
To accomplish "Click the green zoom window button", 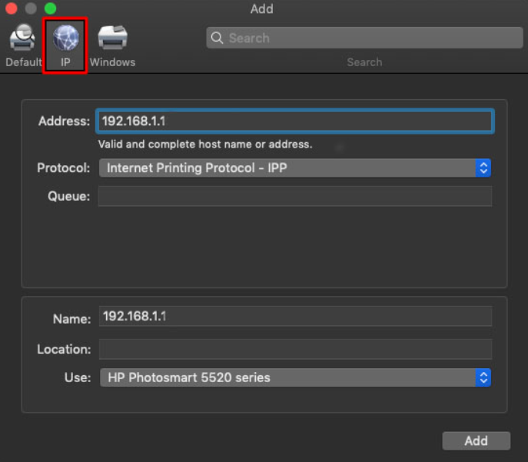I will (x=50, y=9).
